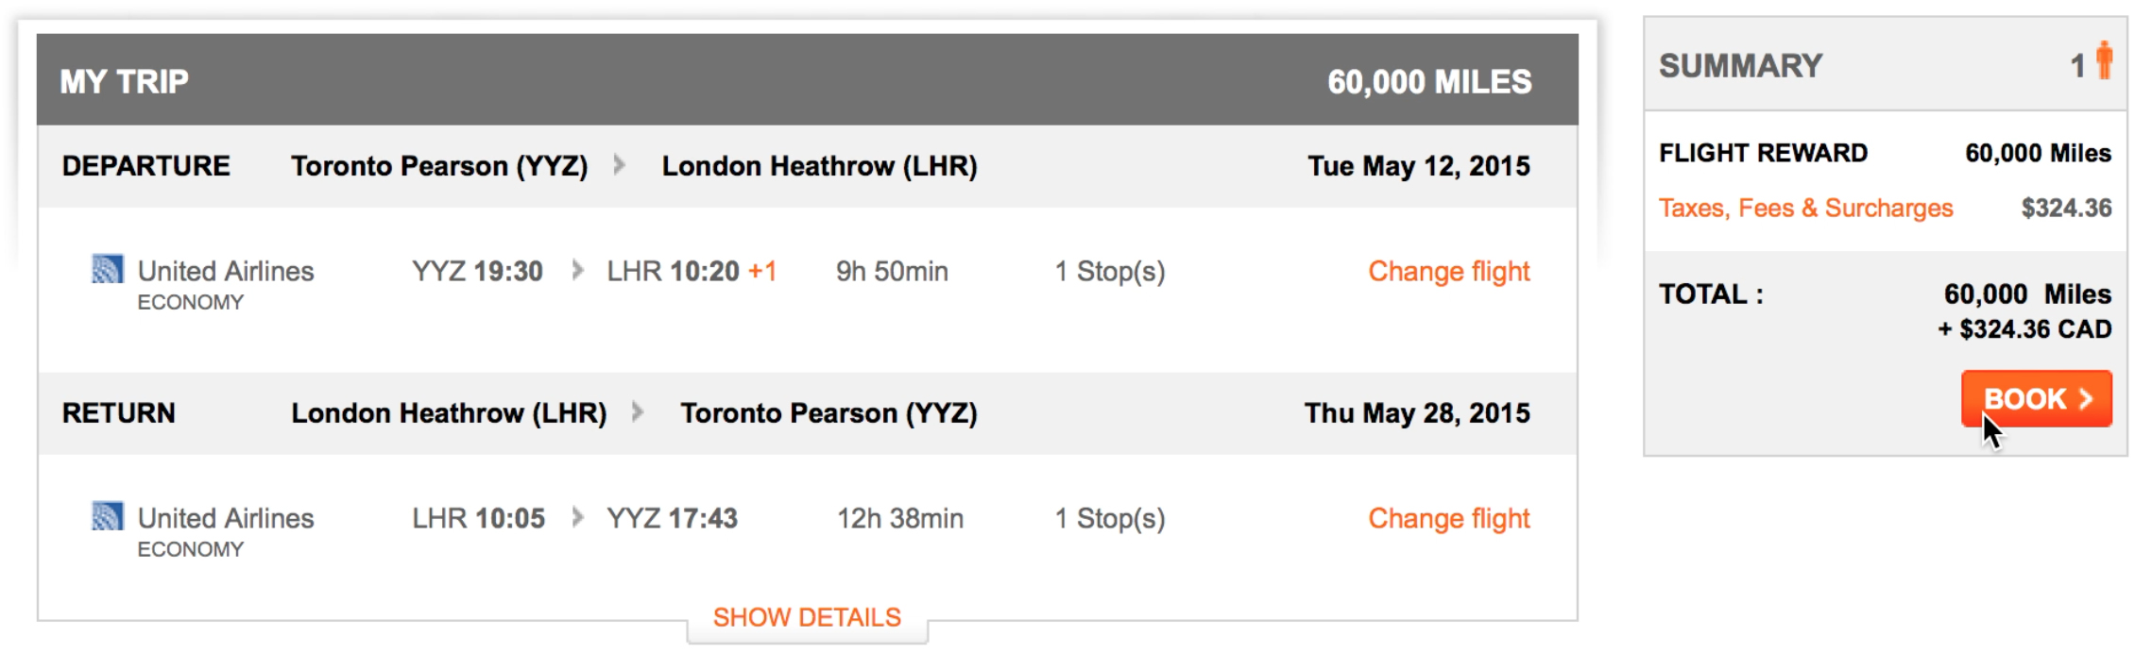Click the Thu May 28, 2015 return date
This screenshot has height=653, width=2152.
pos(1417,413)
